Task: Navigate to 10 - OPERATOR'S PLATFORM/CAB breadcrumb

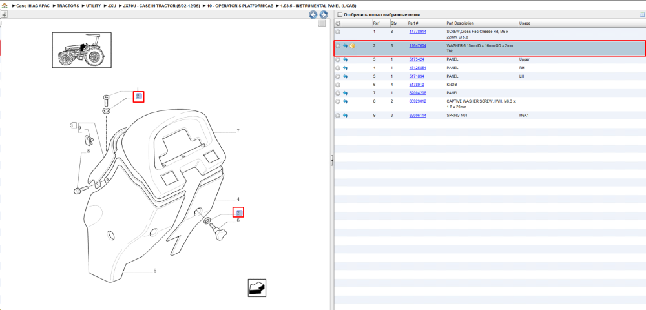Action: coord(240,6)
